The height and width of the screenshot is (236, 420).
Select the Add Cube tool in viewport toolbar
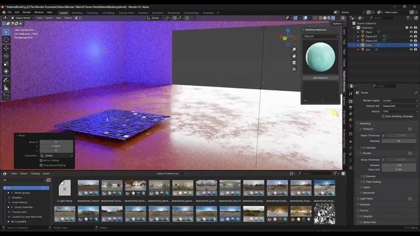(x=6, y=96)
